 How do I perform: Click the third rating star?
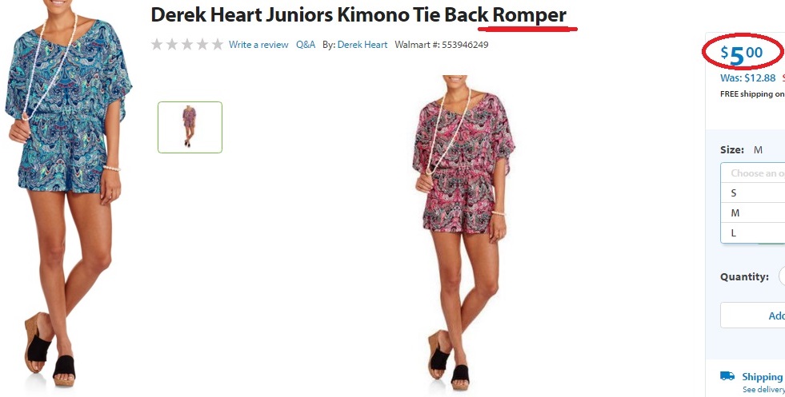pyautogui.click(x=186, y=45)
